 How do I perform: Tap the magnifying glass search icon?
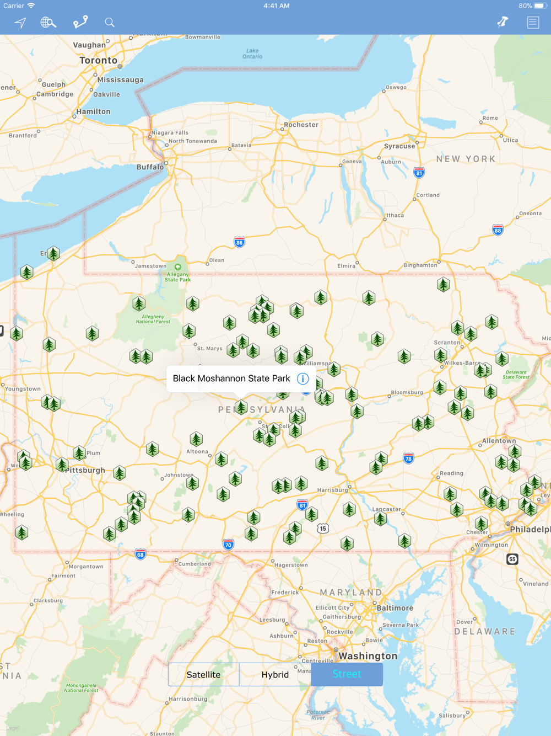(110, 23)
